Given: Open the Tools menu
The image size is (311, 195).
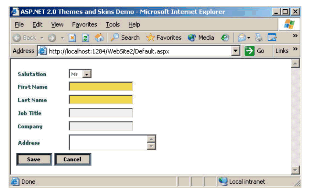Looking at the screenshot, I should (x=112, y=25).
